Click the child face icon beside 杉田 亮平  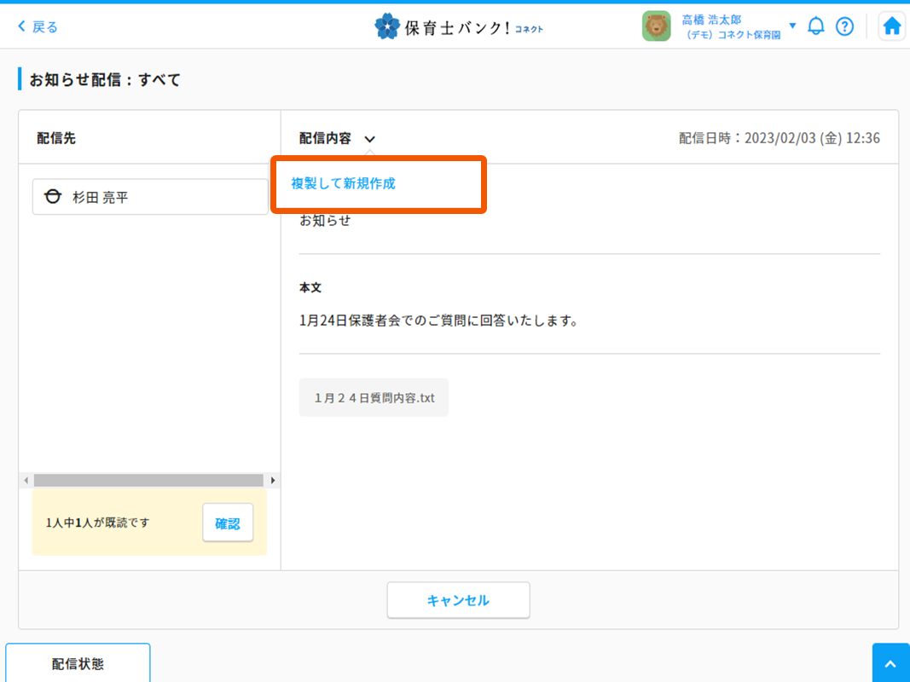tap(53, 197)
